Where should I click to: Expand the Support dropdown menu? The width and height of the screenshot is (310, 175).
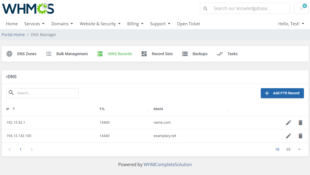point(160,24)
